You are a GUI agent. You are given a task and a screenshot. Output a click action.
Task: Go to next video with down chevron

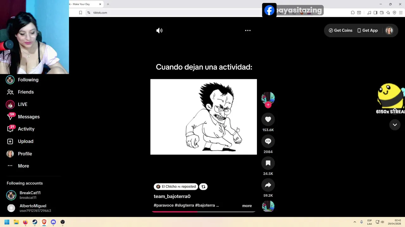click(395, 125)
